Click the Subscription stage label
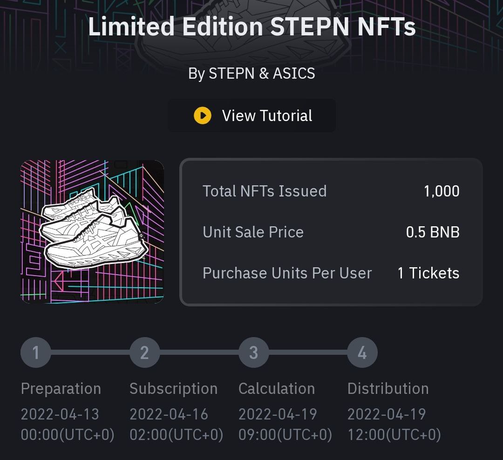This screenshot has width=503, height=460. (173, 388)
